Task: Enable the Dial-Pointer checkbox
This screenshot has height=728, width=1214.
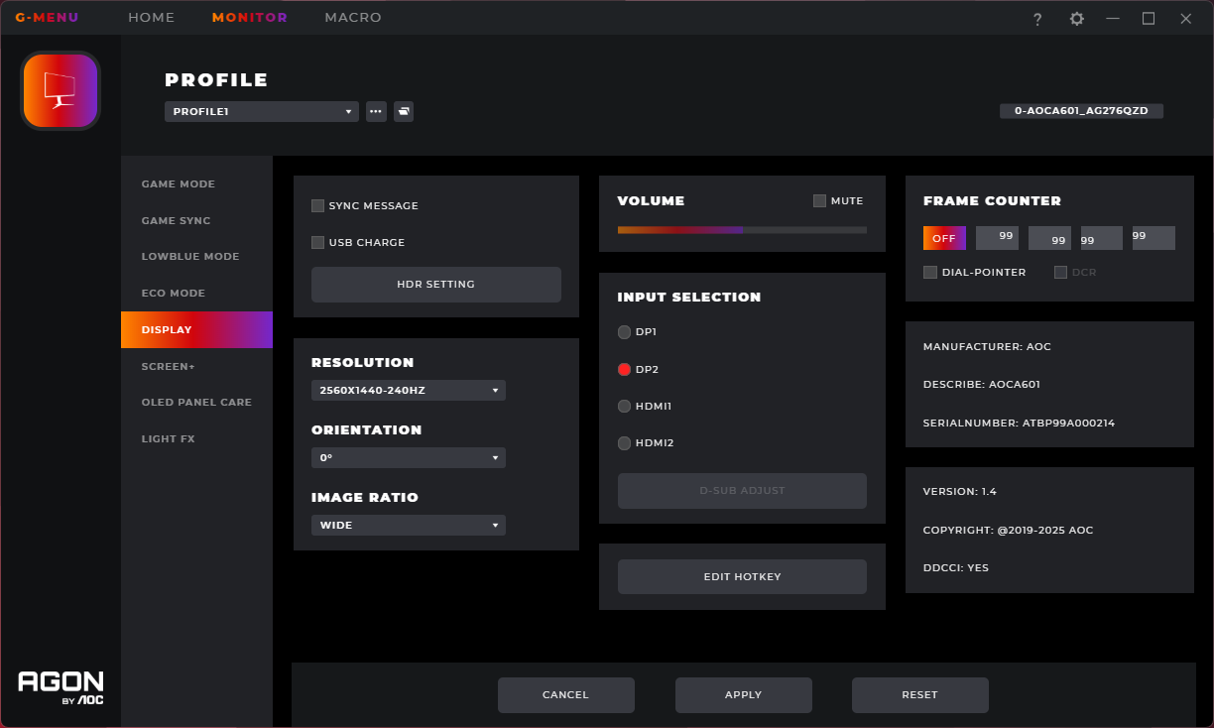Action: click(x=930, y=272)
